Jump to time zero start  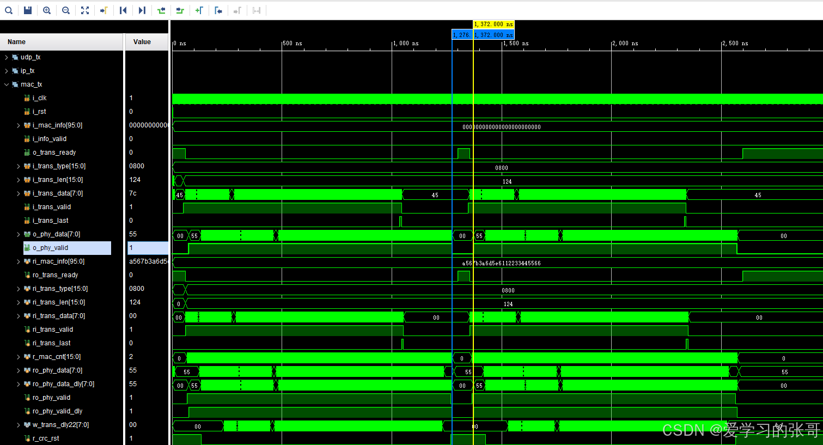click(123, 10)
